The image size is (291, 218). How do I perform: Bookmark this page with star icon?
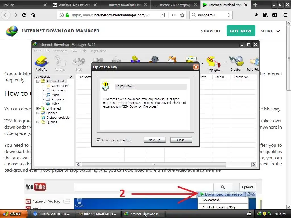(x=182, y=15)
